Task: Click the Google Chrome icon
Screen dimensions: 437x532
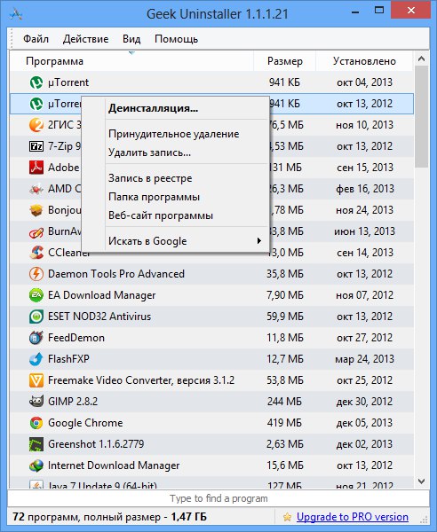Action: click(36, 423)
